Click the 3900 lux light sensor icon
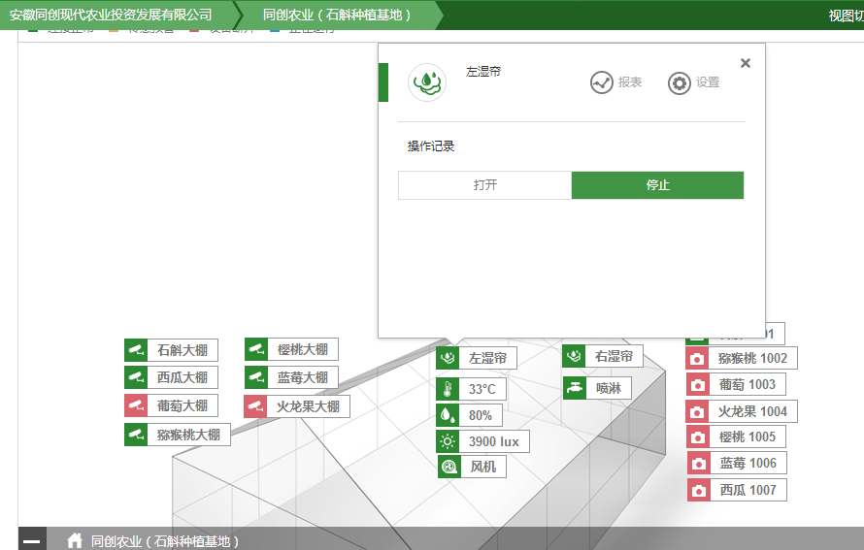 448,441
